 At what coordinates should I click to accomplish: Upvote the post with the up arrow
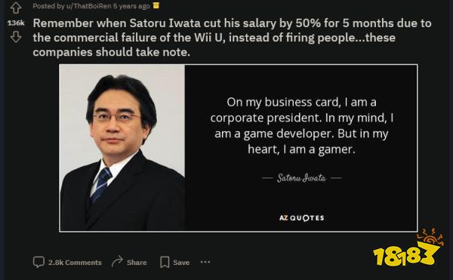(x=16, y=8)
